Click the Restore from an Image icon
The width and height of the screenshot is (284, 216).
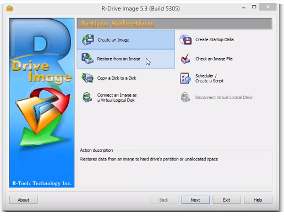pyautogui.click(x=88, y=59)
